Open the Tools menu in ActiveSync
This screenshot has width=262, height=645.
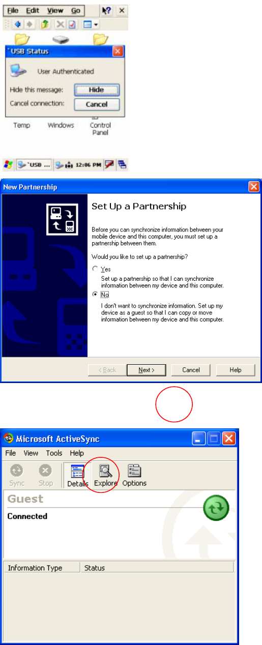tap(54, 453)
